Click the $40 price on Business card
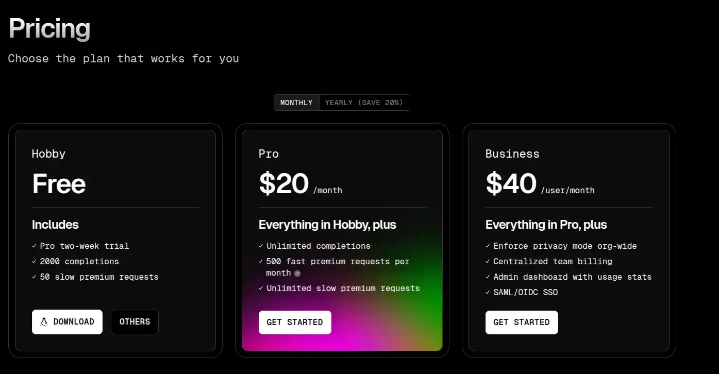This screenshot has height=374, width=719. coord(511,184)
